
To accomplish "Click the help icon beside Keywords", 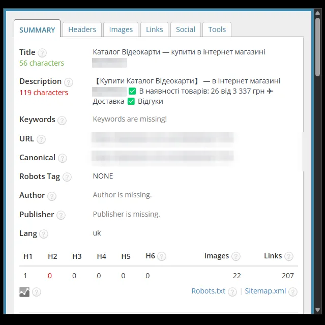I will [62, 121].
